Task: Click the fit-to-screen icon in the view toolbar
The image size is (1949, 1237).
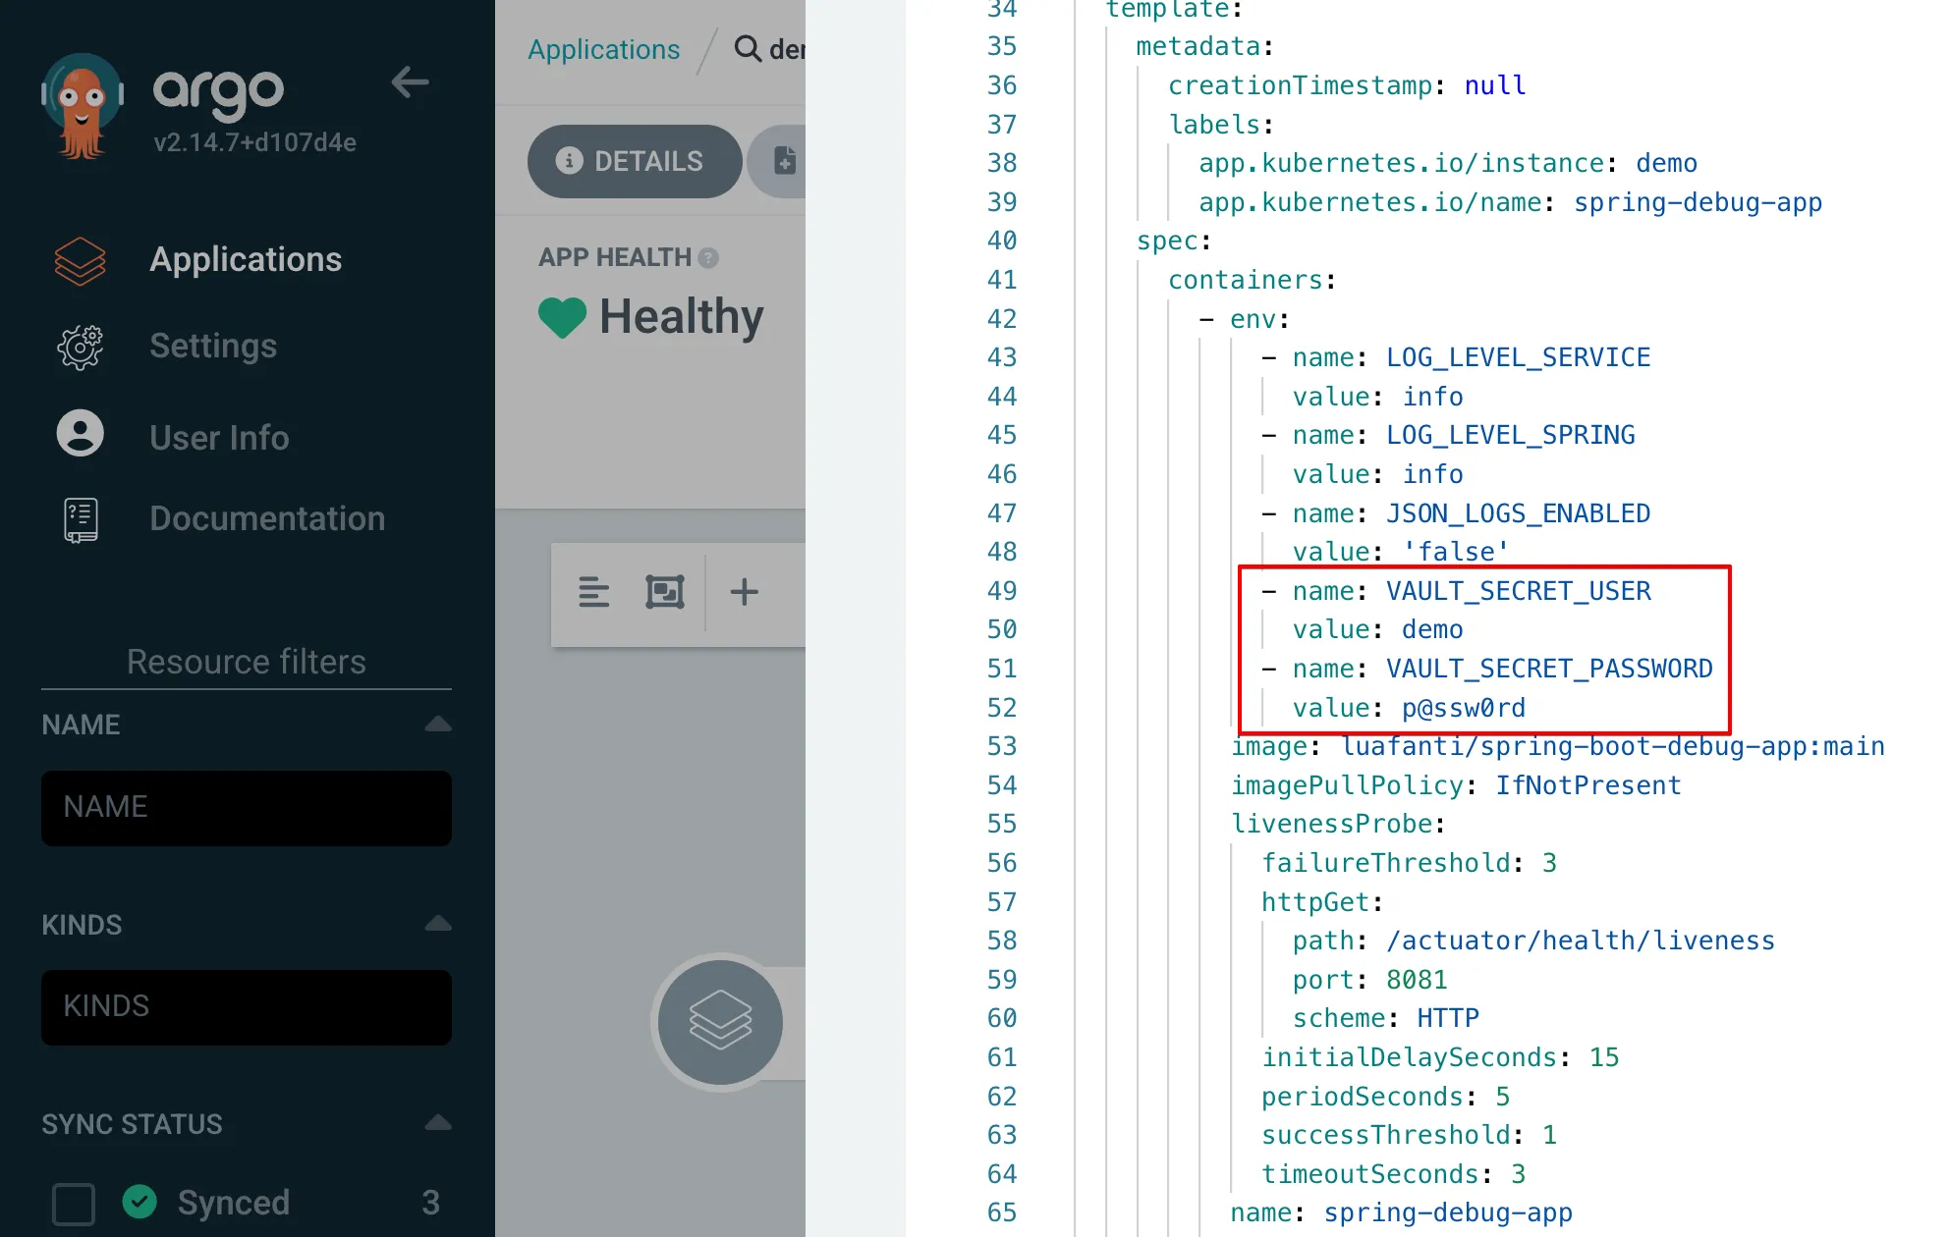Action: 665,592
